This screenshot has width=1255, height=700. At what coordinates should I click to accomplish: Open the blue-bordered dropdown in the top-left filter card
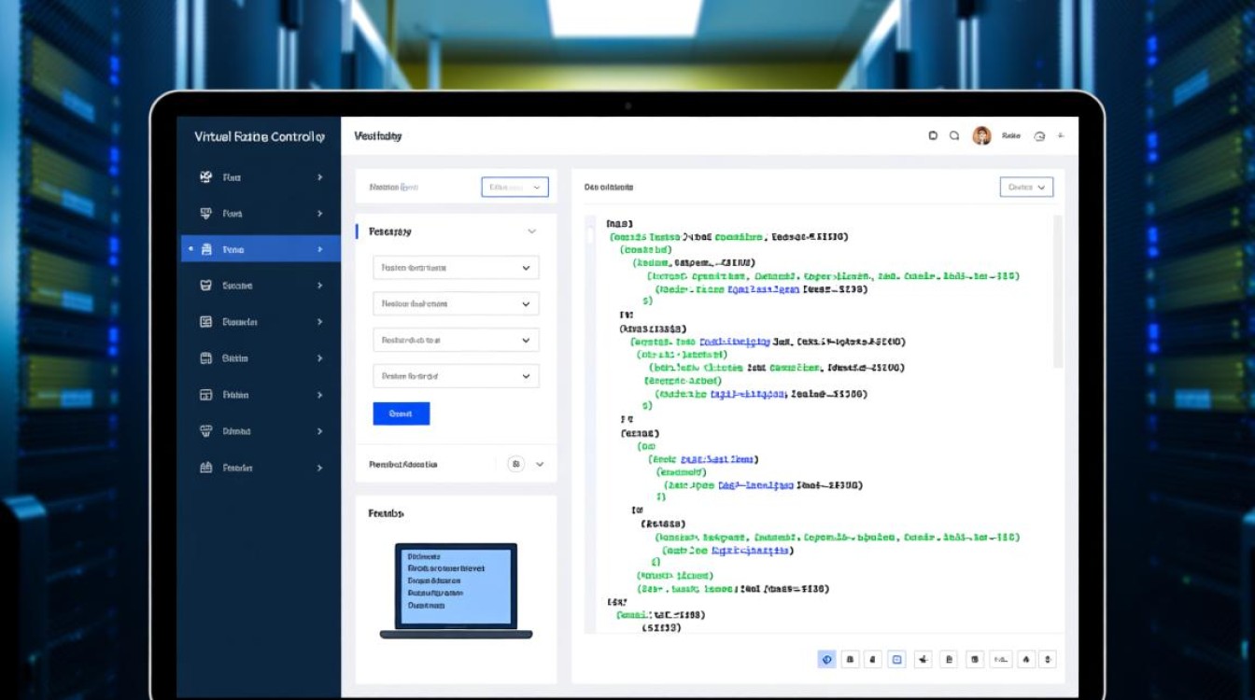tap(515, 187)
